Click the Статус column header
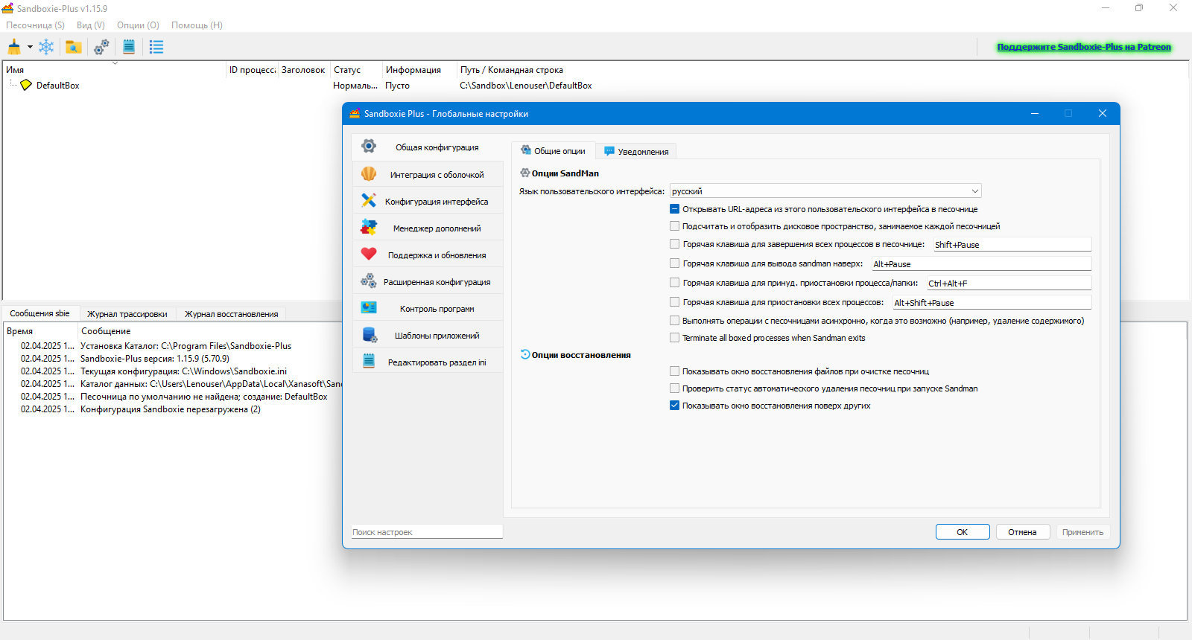The image size is (1192, 640). [x=356, y=70]
